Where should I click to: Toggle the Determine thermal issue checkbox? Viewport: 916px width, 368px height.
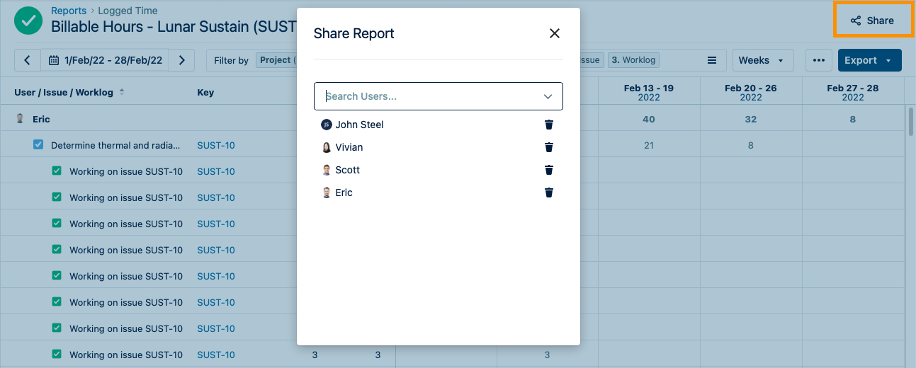[38, 145]
